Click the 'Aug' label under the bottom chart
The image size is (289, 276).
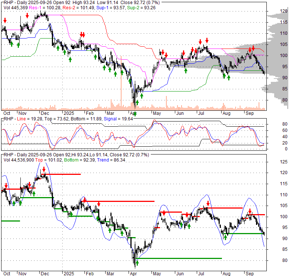point(226,274)
